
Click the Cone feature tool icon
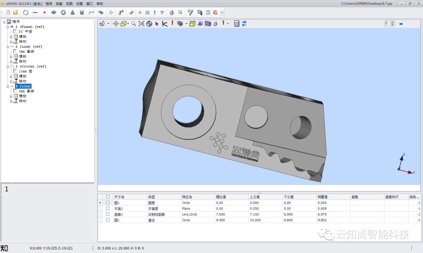click(x=72, y=13)
